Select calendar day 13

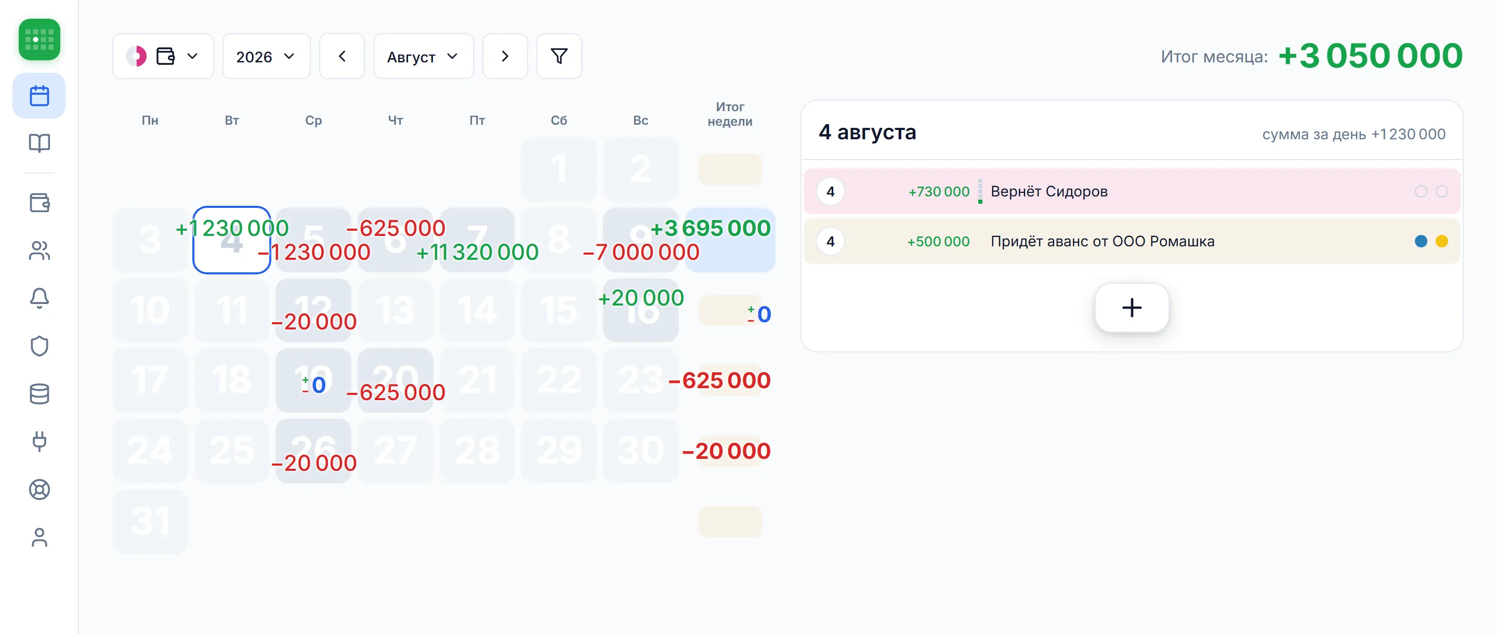(395, 310)
